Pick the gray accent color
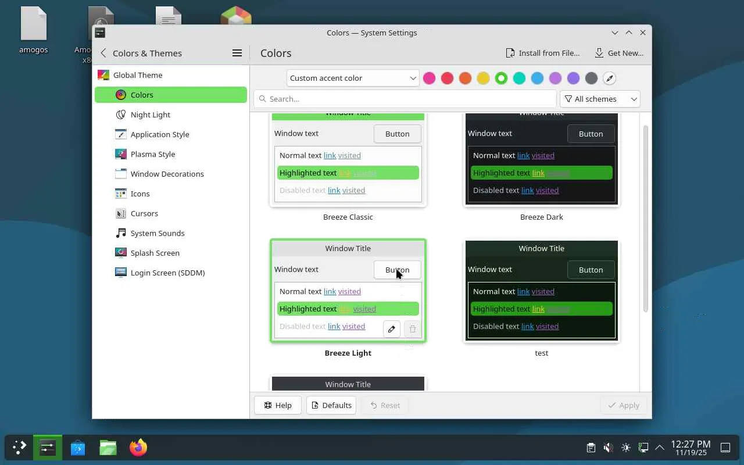Viewport: 744px width, 465px height. 591,78
